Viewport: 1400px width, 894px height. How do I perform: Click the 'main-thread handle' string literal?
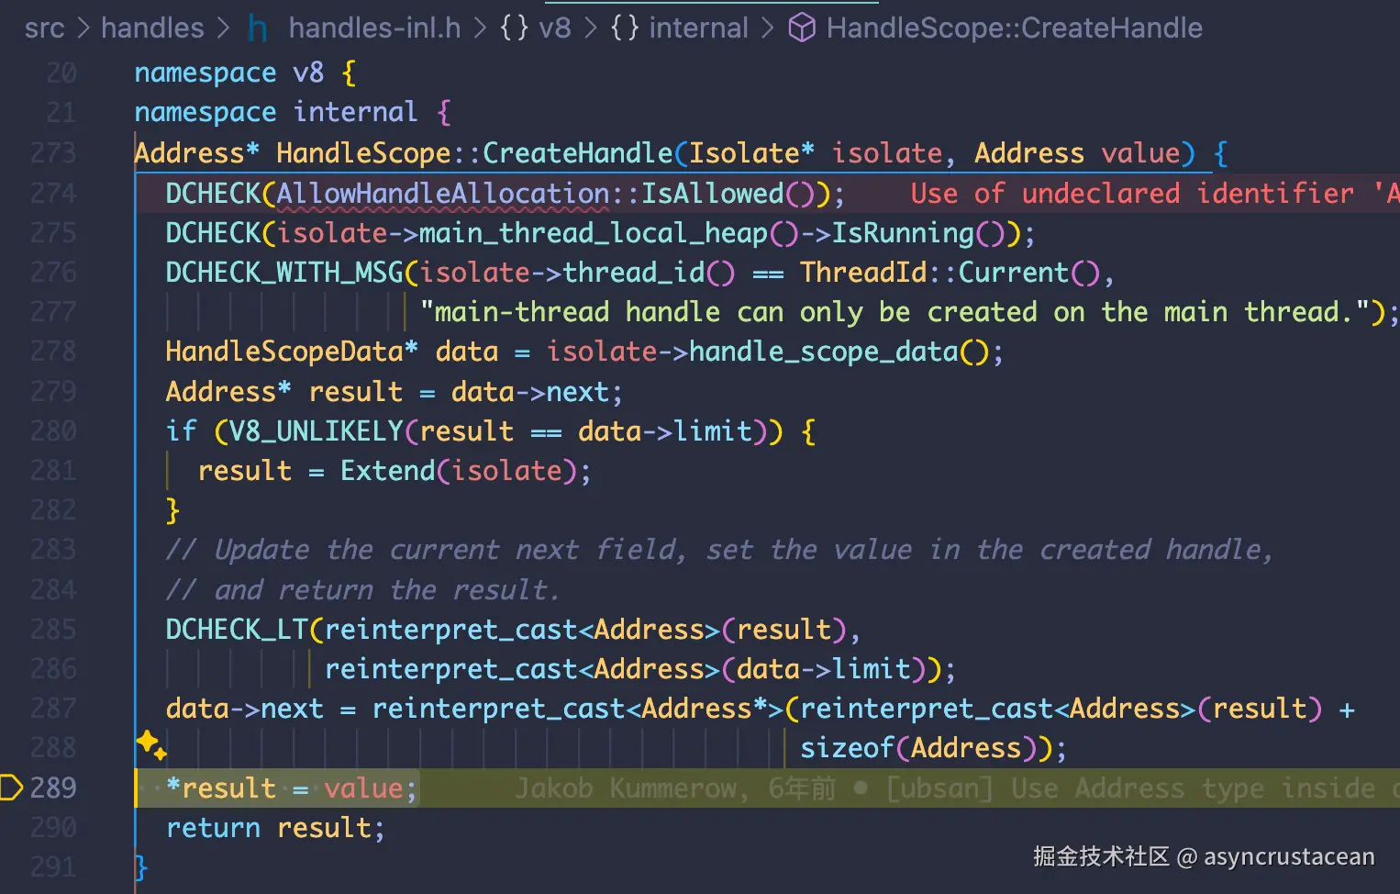click(x=895, y=311)
